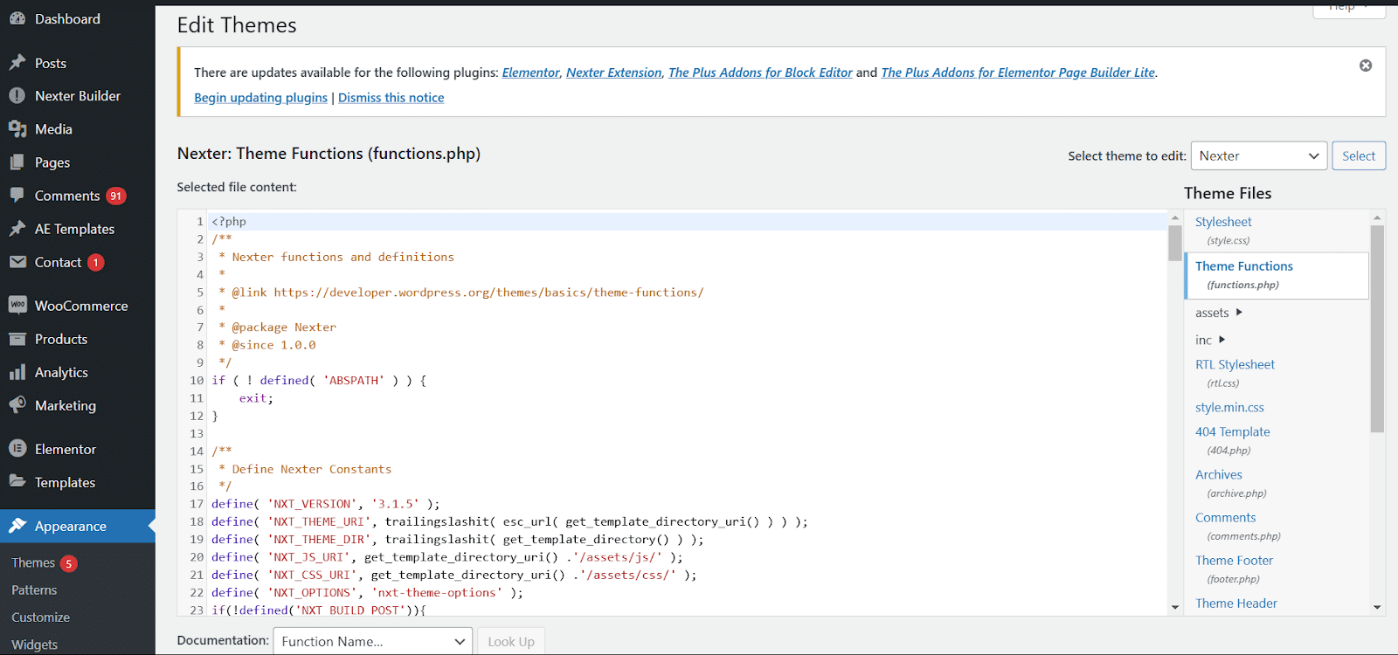Image resolution: width=1398 pixels, height=655 pixels.
Task: Open Comments comments.php theme file
Action: 1226,517
